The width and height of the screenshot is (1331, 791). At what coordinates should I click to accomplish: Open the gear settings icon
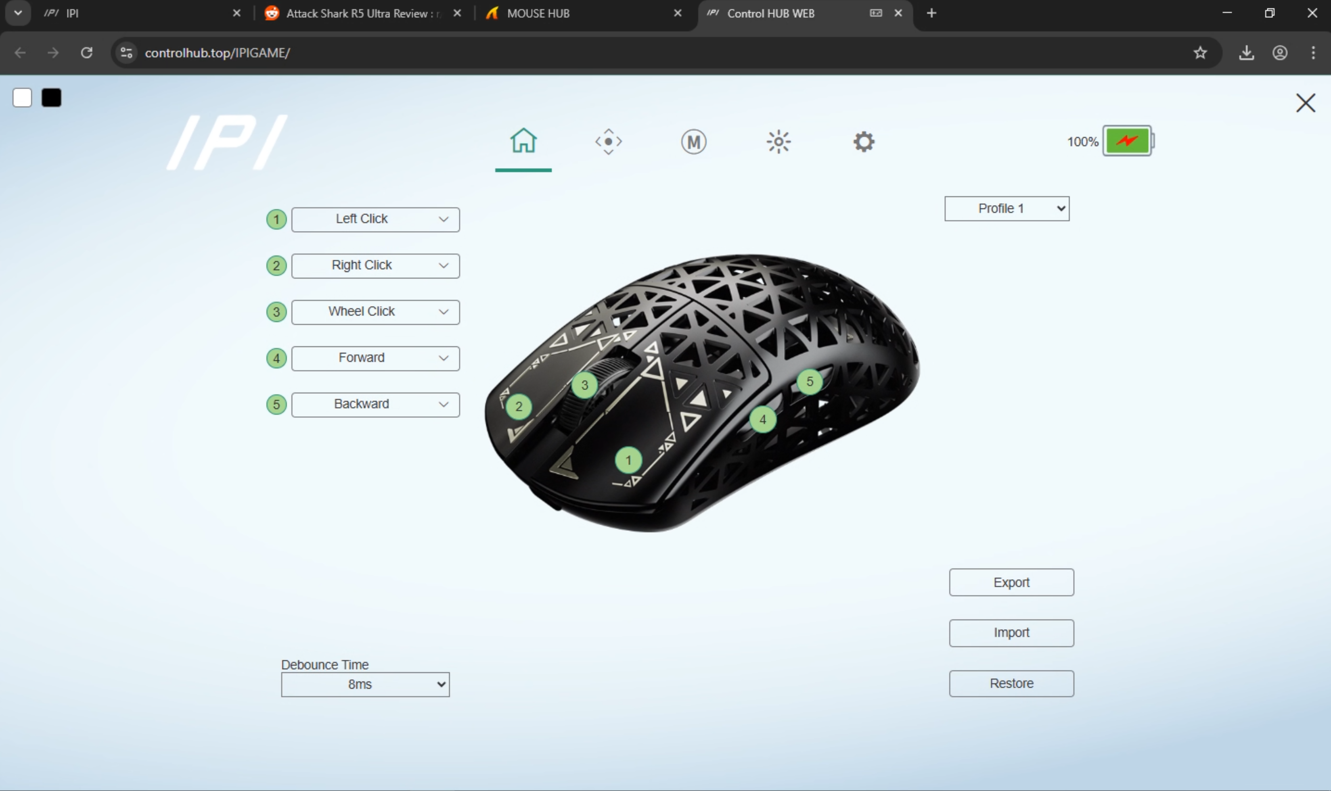[863, 142]
